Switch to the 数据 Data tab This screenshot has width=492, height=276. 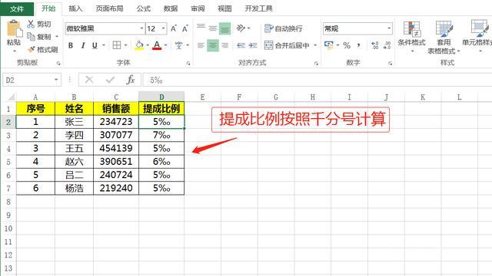tap(171, 8)
